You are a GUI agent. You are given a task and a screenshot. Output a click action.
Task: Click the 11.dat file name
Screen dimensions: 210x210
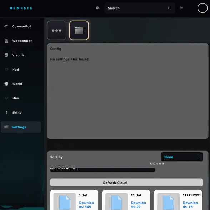click(136, 195)
